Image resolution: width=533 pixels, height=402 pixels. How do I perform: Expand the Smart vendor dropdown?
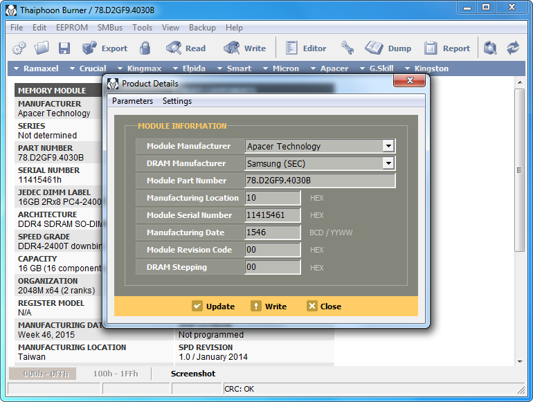point(234,68)
